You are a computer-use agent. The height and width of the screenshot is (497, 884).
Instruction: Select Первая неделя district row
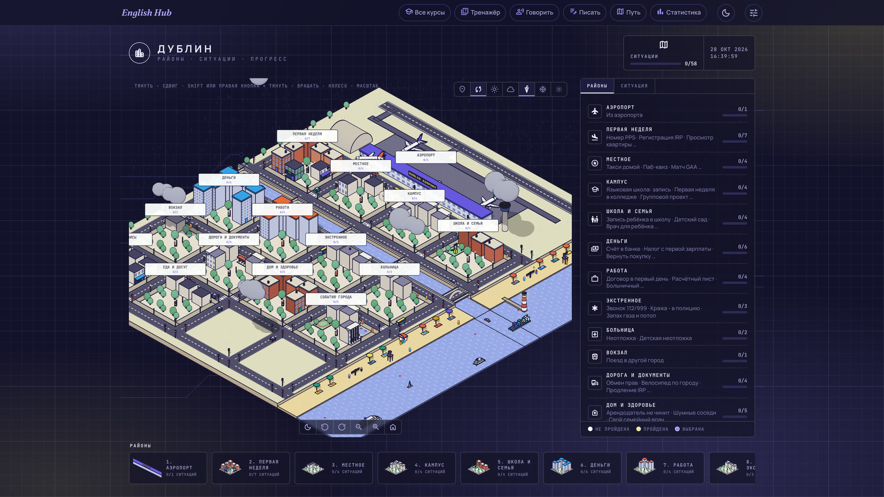click(x=667, y=137)
